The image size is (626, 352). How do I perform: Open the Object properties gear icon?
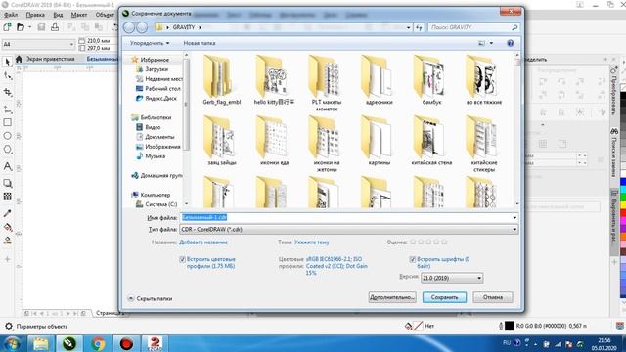click(x=9, y=326)
